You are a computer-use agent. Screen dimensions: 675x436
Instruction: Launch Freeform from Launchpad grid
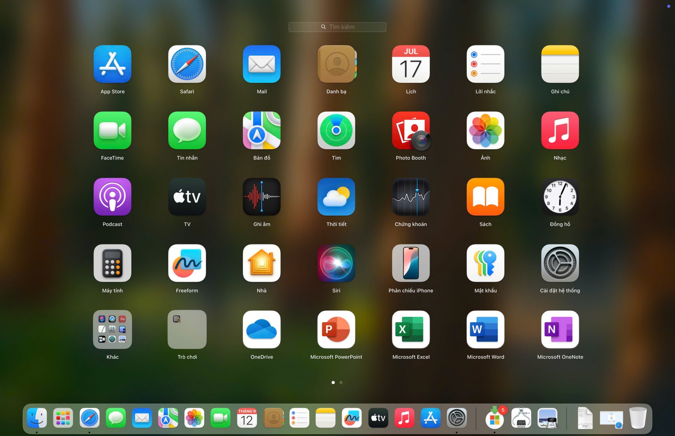(x=187, y=263)
